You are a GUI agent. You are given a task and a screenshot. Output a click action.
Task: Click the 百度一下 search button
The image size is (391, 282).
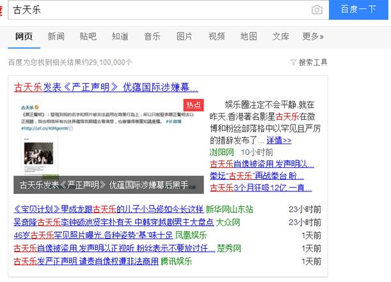[358, 10]
